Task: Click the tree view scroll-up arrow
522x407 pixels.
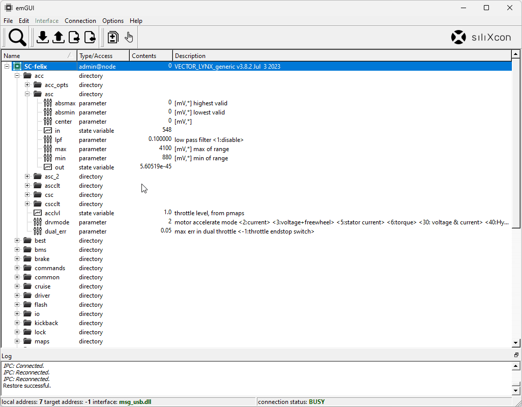Action: [x=516, y=54]
